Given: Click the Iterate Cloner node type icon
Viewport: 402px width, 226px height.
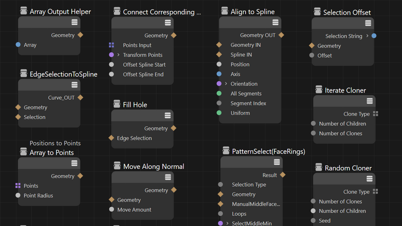Looking at the screenshot, I should coord(318,90).
